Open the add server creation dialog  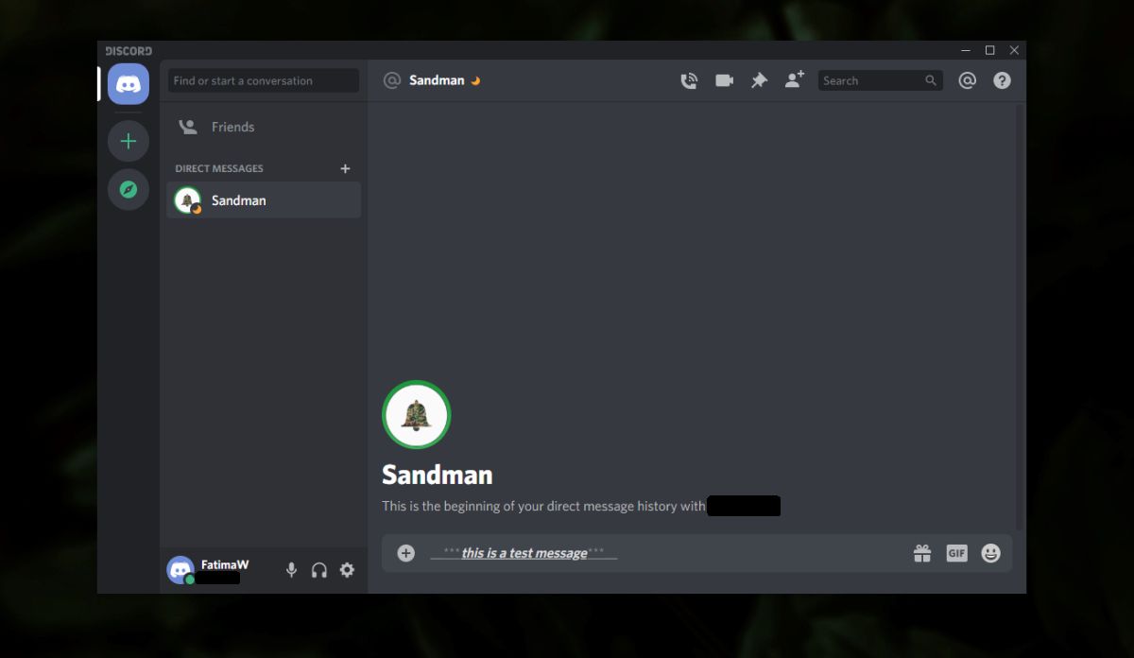click(x=128, y=140)
